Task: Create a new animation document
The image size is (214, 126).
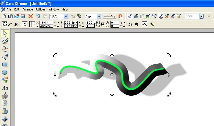Action: click(x=10, y=16)
